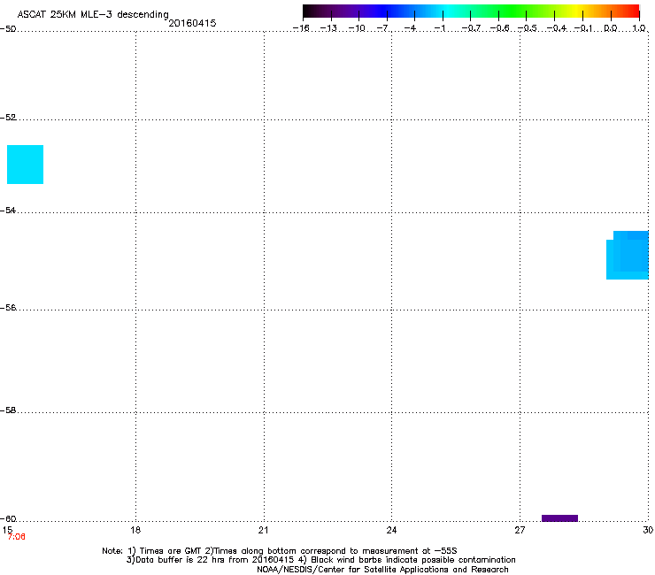This screenshot has height=575, width=655.
Task: Click the color scale label -0.1
Action: click(x=583, y=28)
